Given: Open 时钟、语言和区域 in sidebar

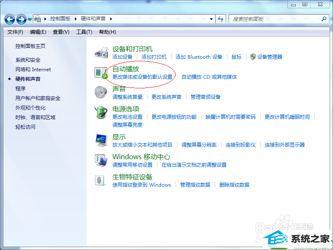Looking at the screenshot, I should pos(35,117).
